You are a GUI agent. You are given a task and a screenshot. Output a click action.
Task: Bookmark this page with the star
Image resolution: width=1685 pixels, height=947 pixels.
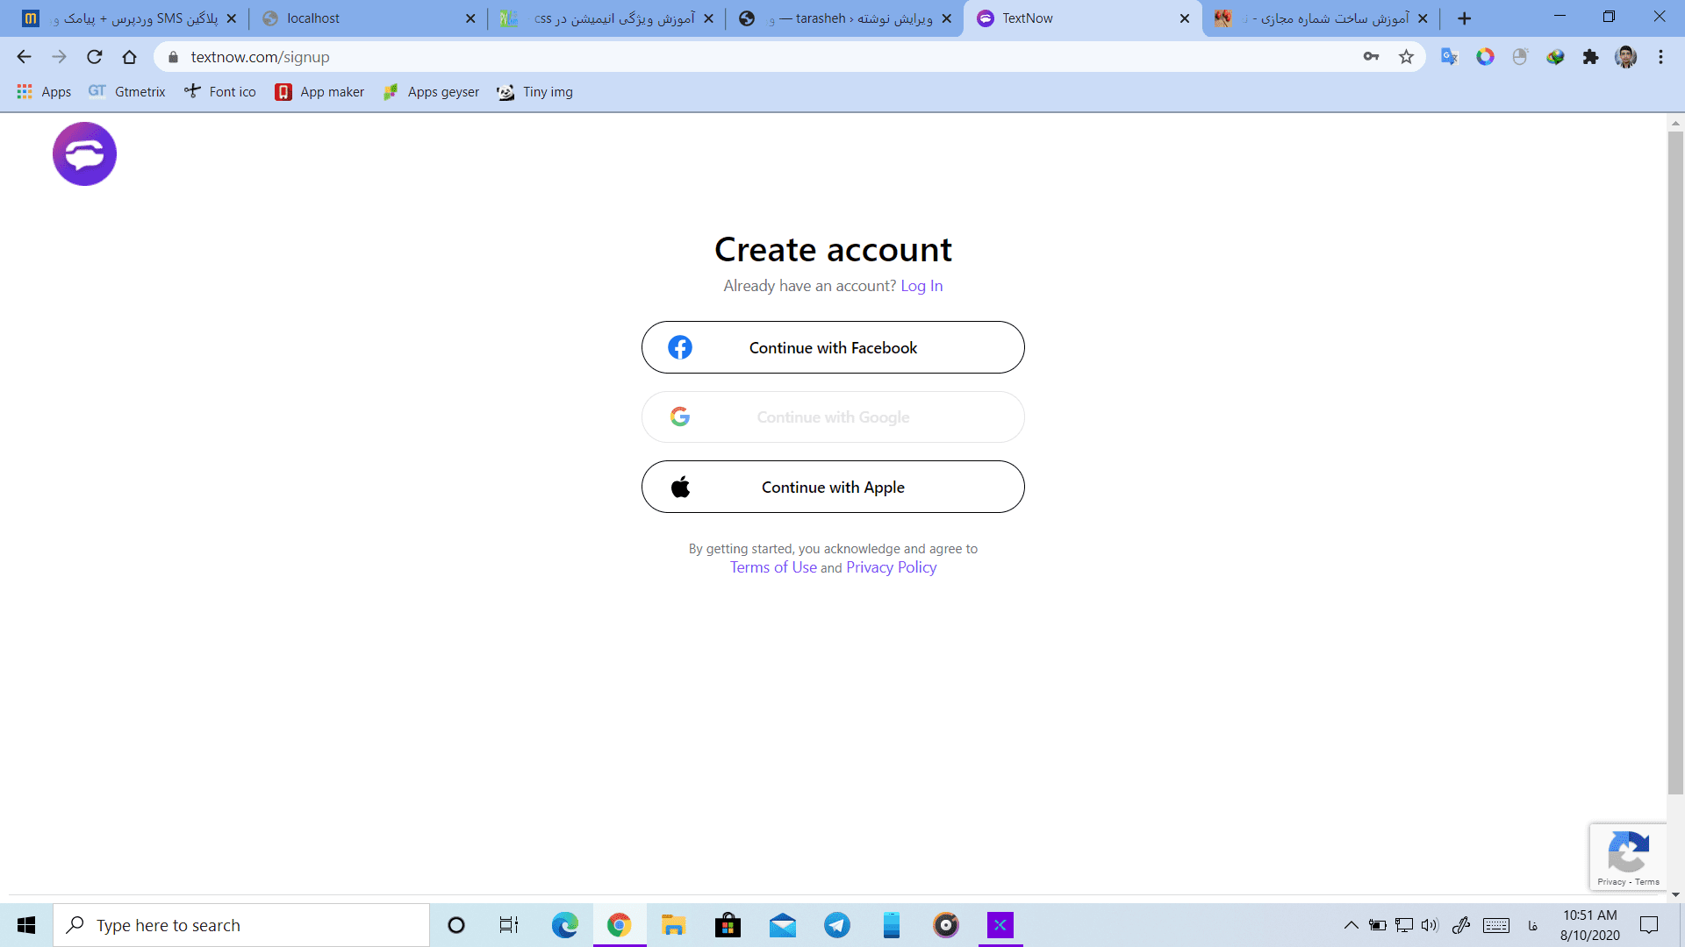tap(1406, 57)
